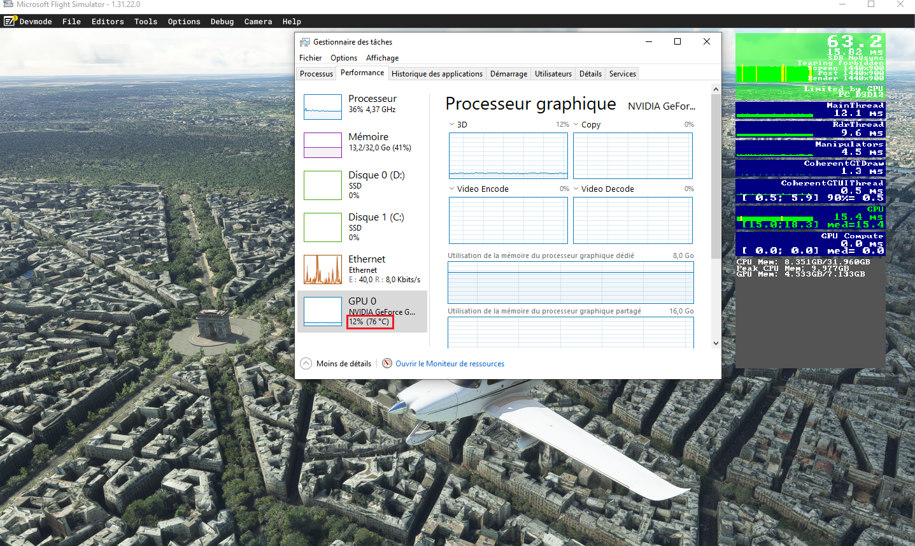Click the 3D engine usage graph
The image size is (915, 546).
[508, 155]
